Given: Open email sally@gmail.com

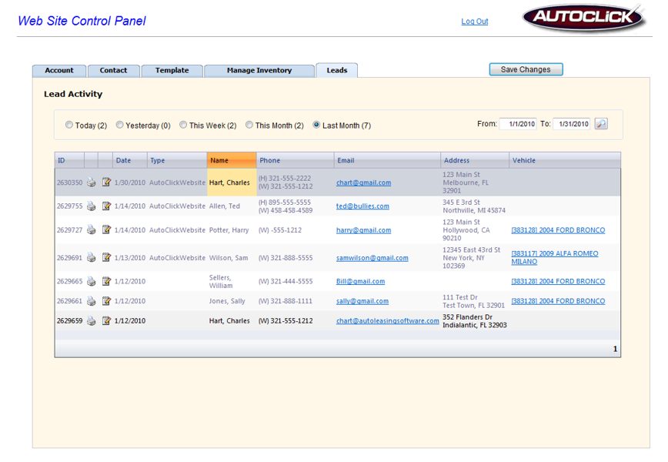Looking at the screenshot, I should click(x=362, y=301).
